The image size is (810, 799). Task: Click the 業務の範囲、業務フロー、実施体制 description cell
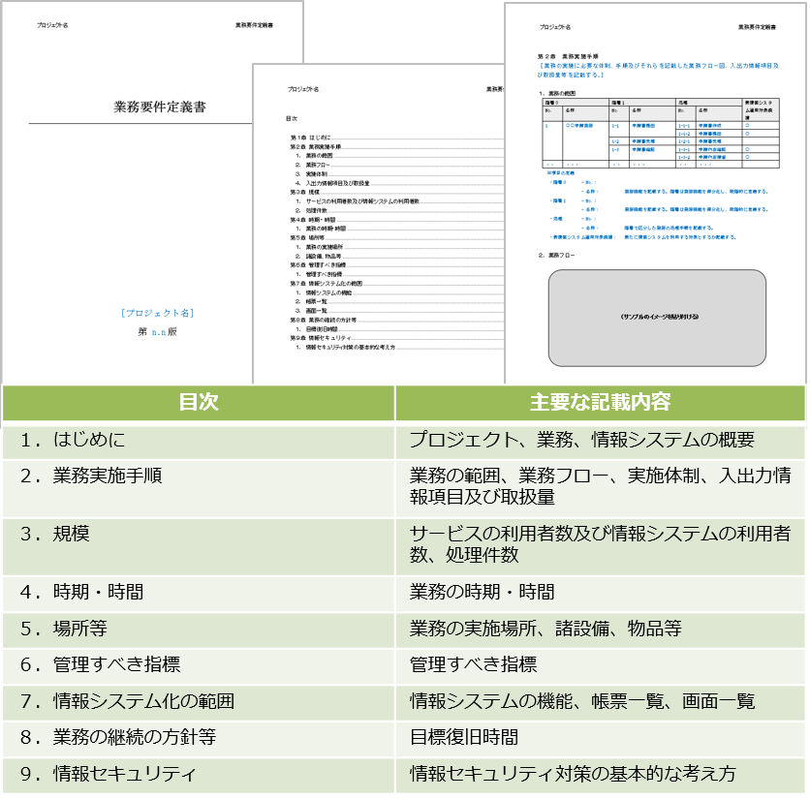pos(601,488)
